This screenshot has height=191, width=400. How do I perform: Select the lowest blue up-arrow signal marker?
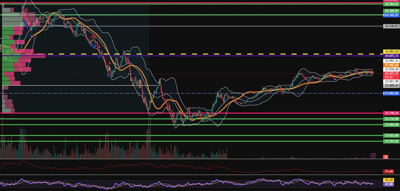click(108, 76)
